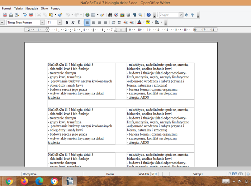Toggle underline formatting P button
The width and height of the screenshot is (251, 186).
(79, 22)
